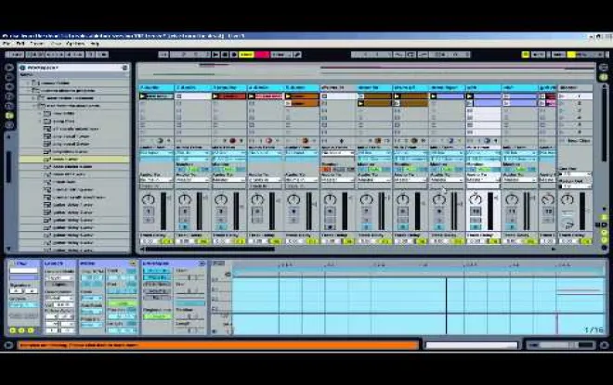Open the Options menu
This screenshot has width=613, height=385.
(74, 44)
